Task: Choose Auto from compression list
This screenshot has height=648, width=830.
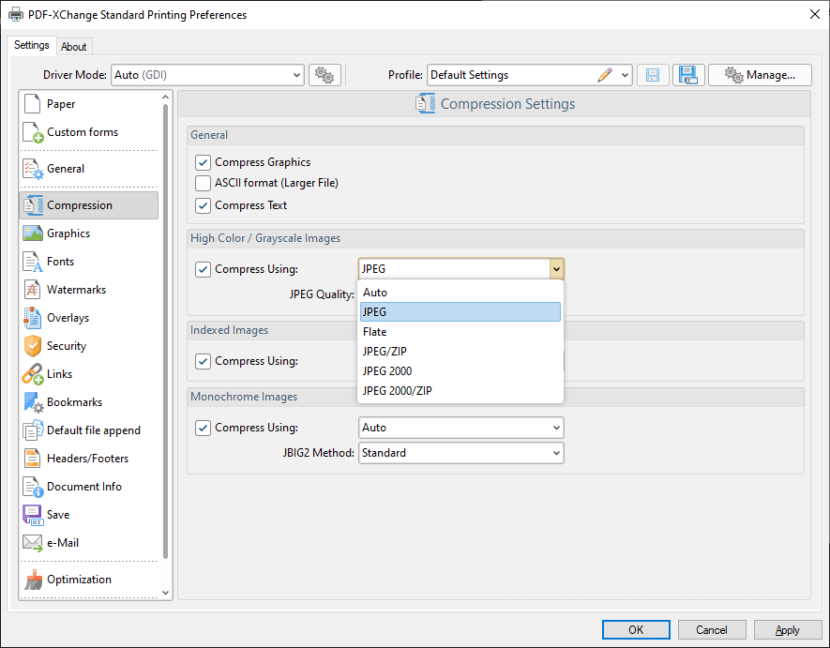Action: tap(460, 293)
